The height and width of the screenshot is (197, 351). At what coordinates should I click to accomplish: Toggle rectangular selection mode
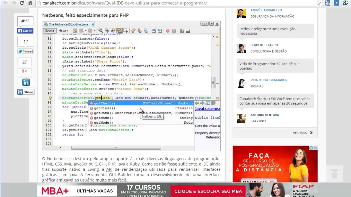point(126,31)
